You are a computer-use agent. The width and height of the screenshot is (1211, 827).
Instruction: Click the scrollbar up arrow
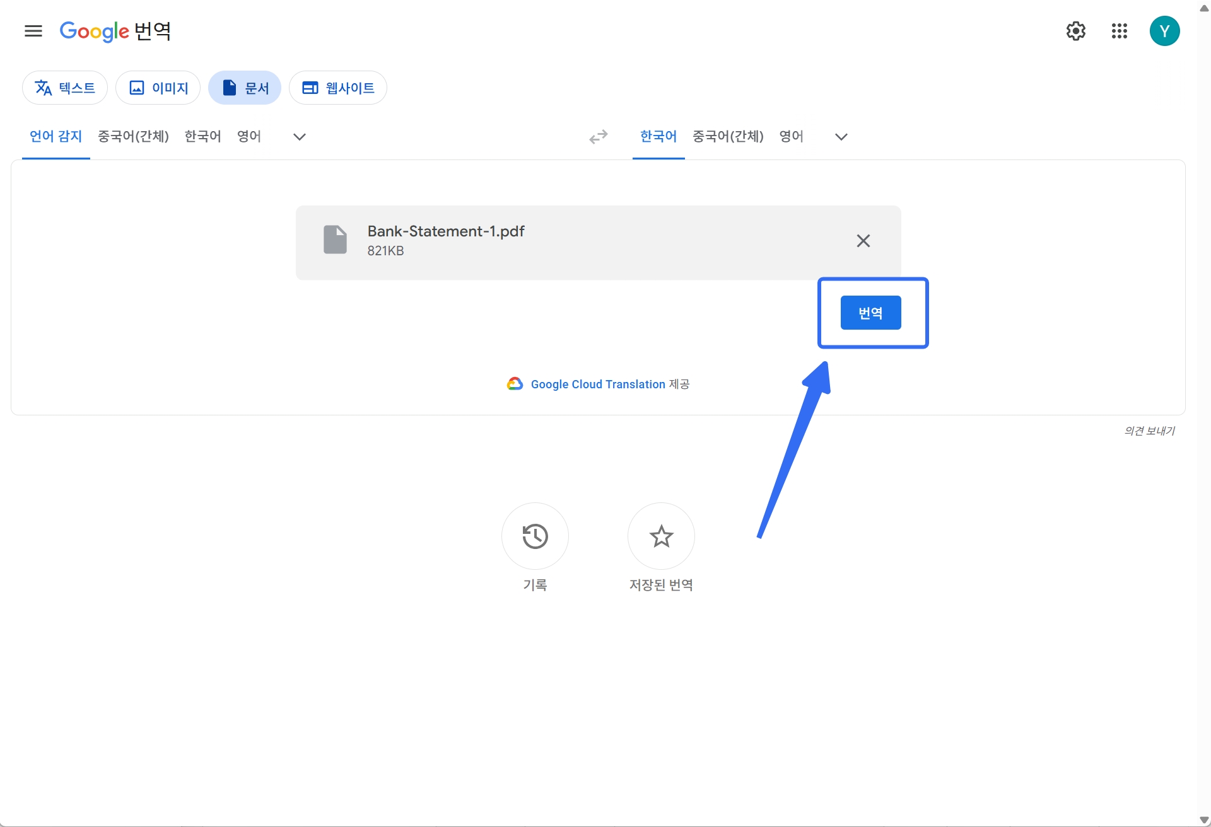(1204, 8)
